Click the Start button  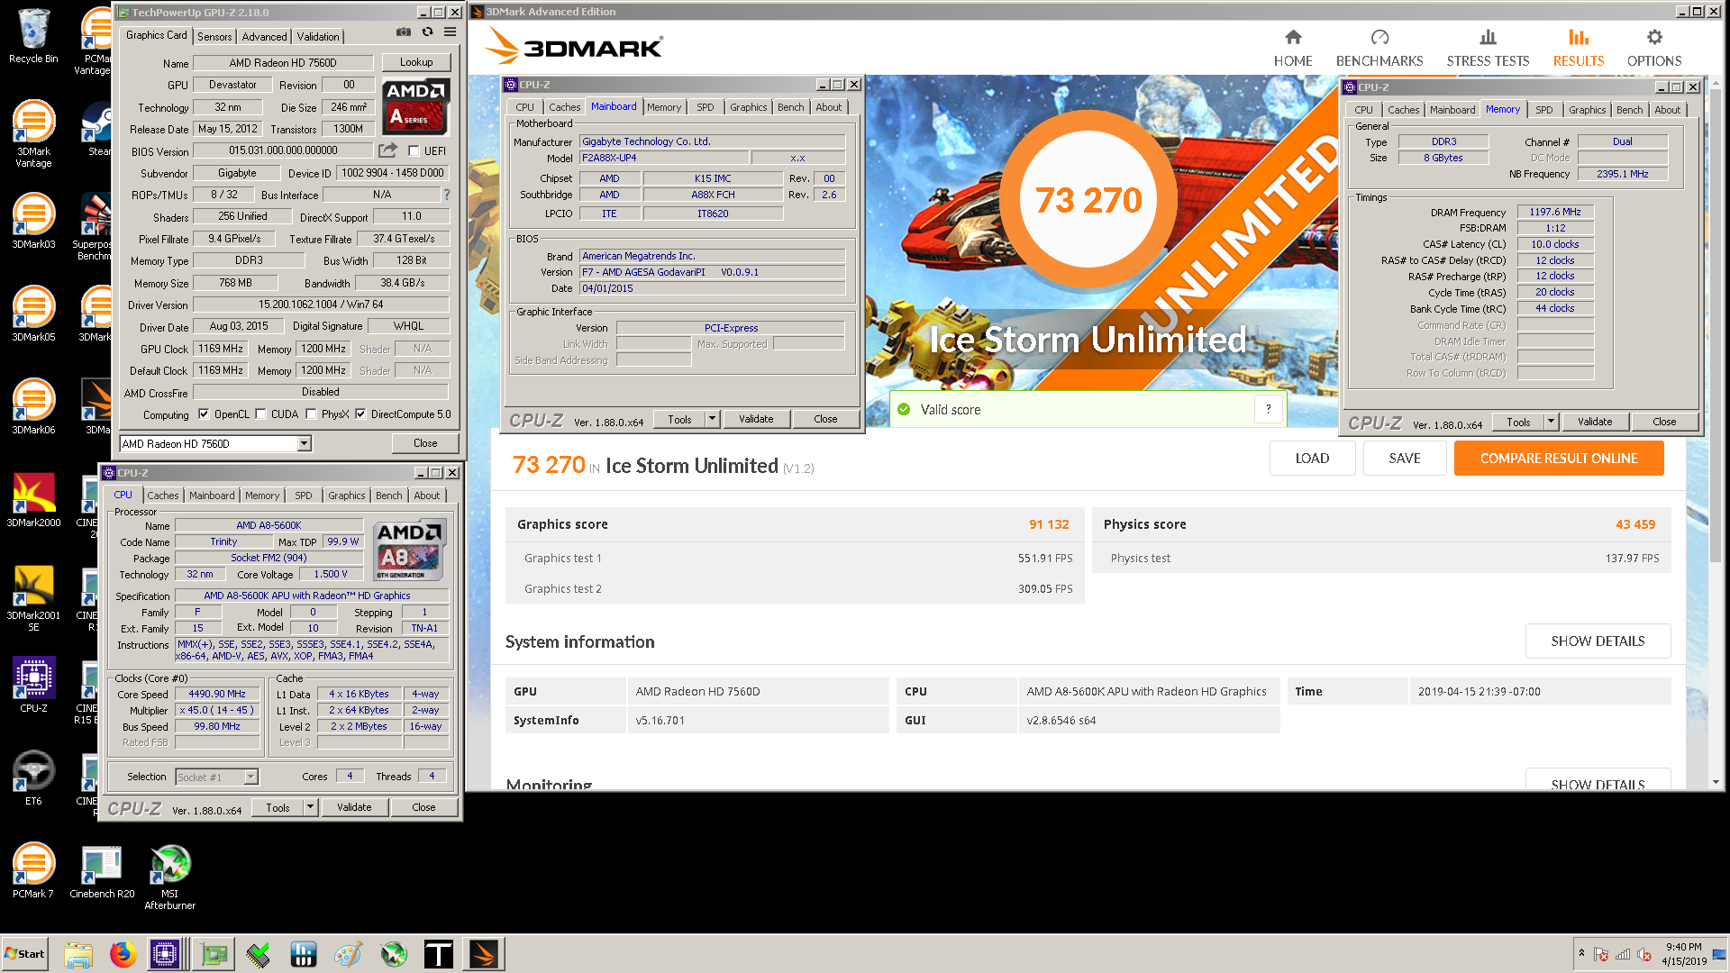pos(25,954)
